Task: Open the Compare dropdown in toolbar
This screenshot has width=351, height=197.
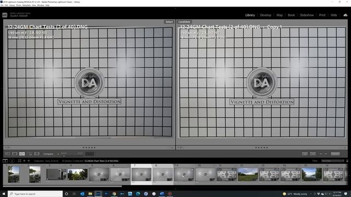Action: [51, 154]
